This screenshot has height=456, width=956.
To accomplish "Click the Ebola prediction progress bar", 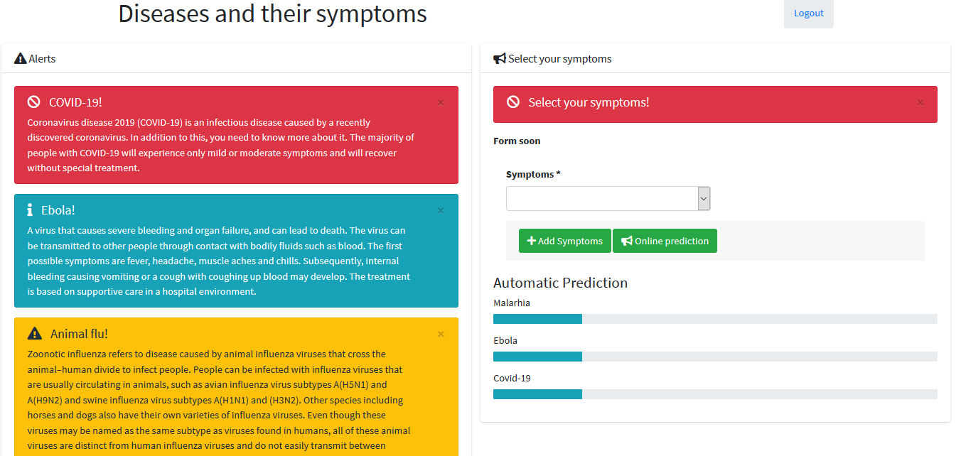I will pyautogui.click(x=715, y=357).
